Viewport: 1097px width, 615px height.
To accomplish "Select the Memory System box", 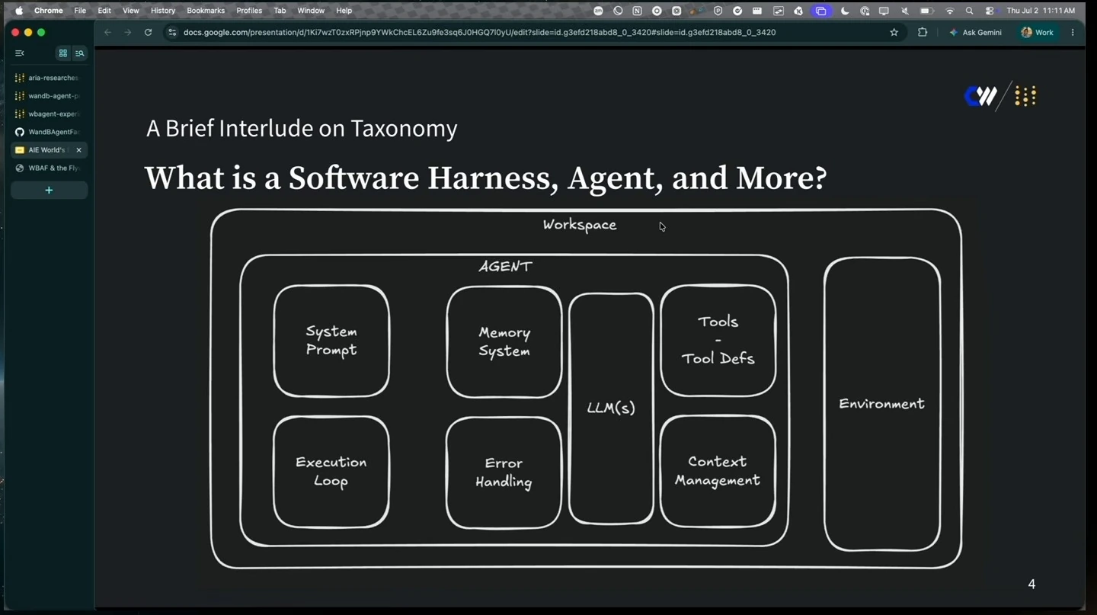I will pyautogui.click(x=504, y=341).
